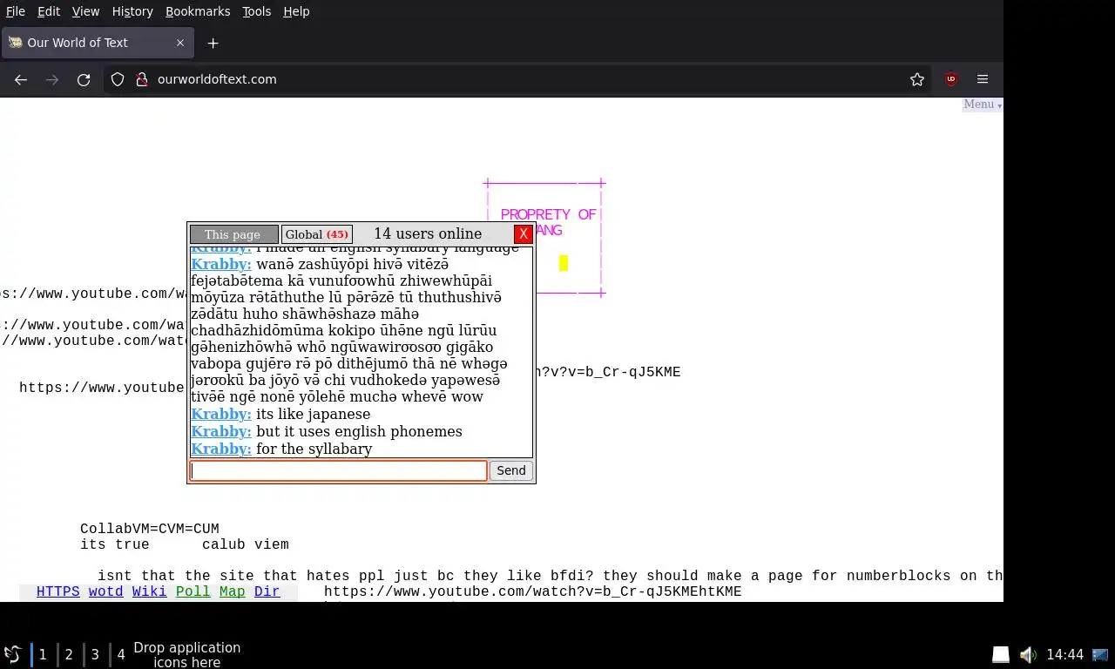
Task: Click the site security padlock icon
Action: (142, 79)
